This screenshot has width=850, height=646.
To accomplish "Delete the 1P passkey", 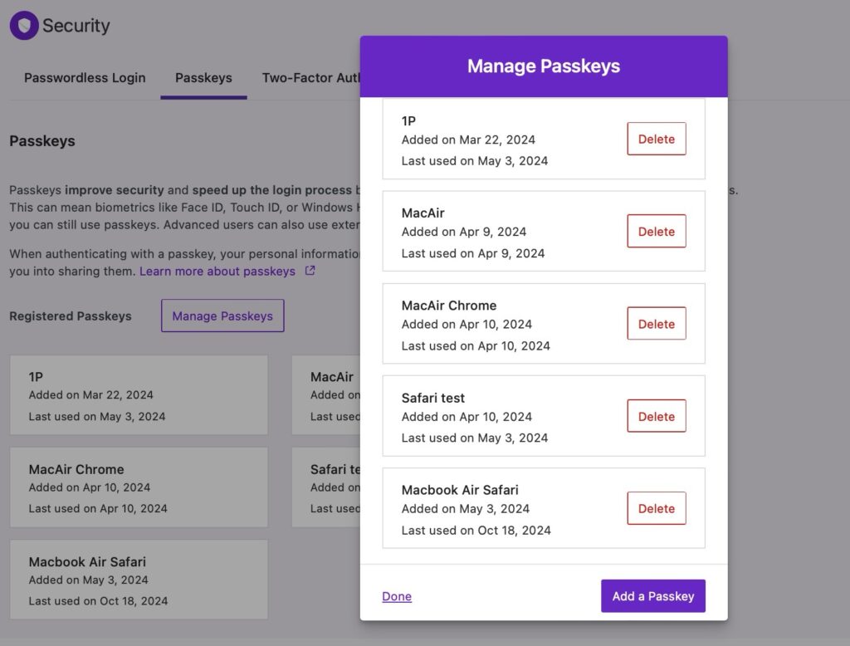I will 656,139.
